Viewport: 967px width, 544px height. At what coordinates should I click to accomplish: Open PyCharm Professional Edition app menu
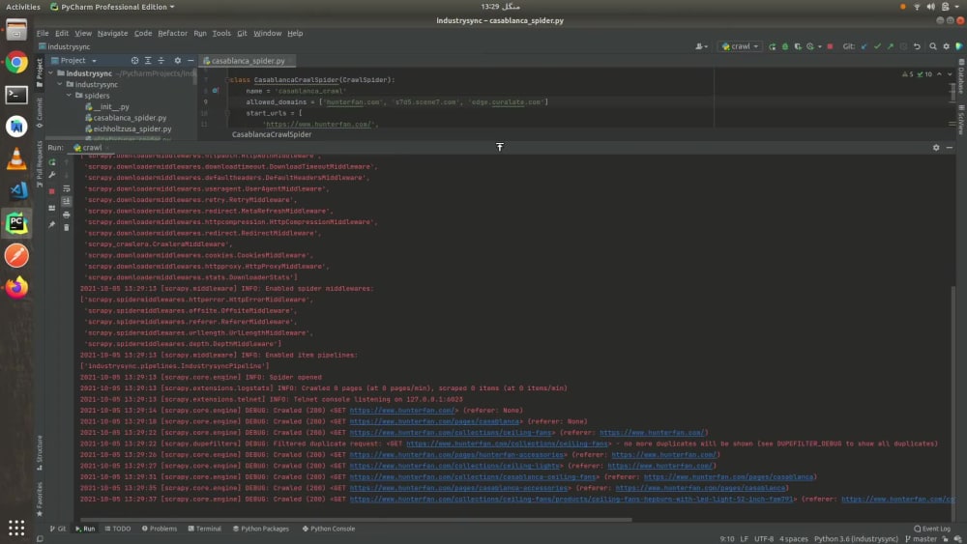[112, 7]
